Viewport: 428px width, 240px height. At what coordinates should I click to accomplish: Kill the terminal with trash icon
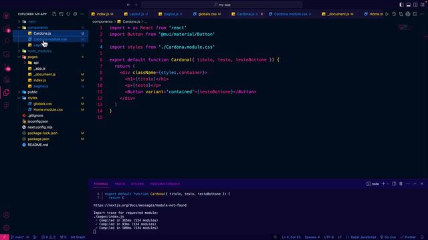tap(401, 184)
